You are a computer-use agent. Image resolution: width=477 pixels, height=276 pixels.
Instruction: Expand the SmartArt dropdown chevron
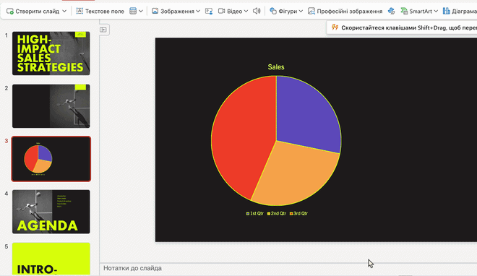click(x=436, y=12)
